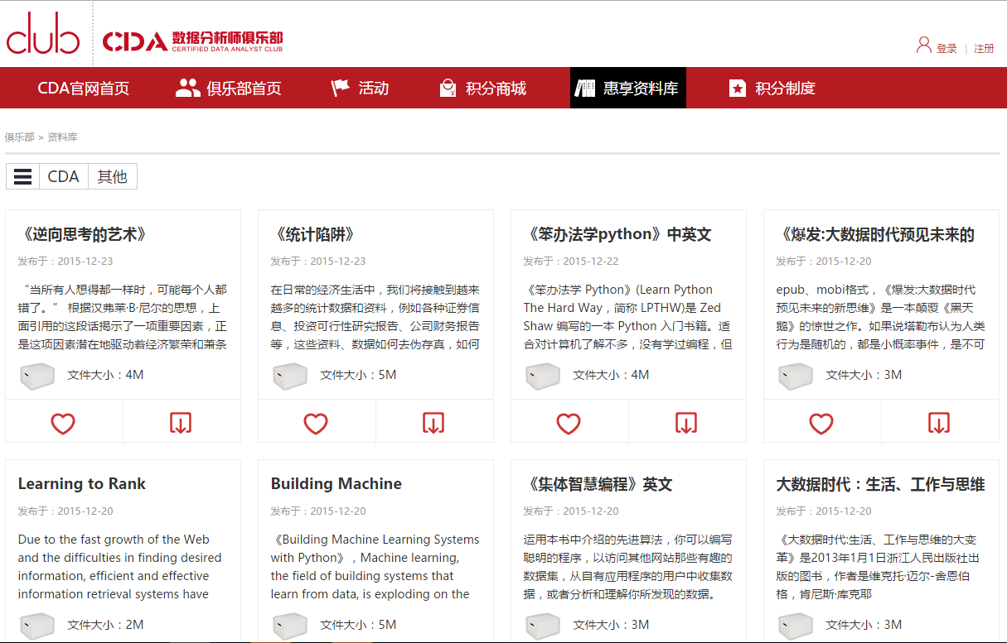This screenshot has width=1007, height=643.
Task: Go to CDA官网首页 in the navigation bar
Action: coord(84,88)
